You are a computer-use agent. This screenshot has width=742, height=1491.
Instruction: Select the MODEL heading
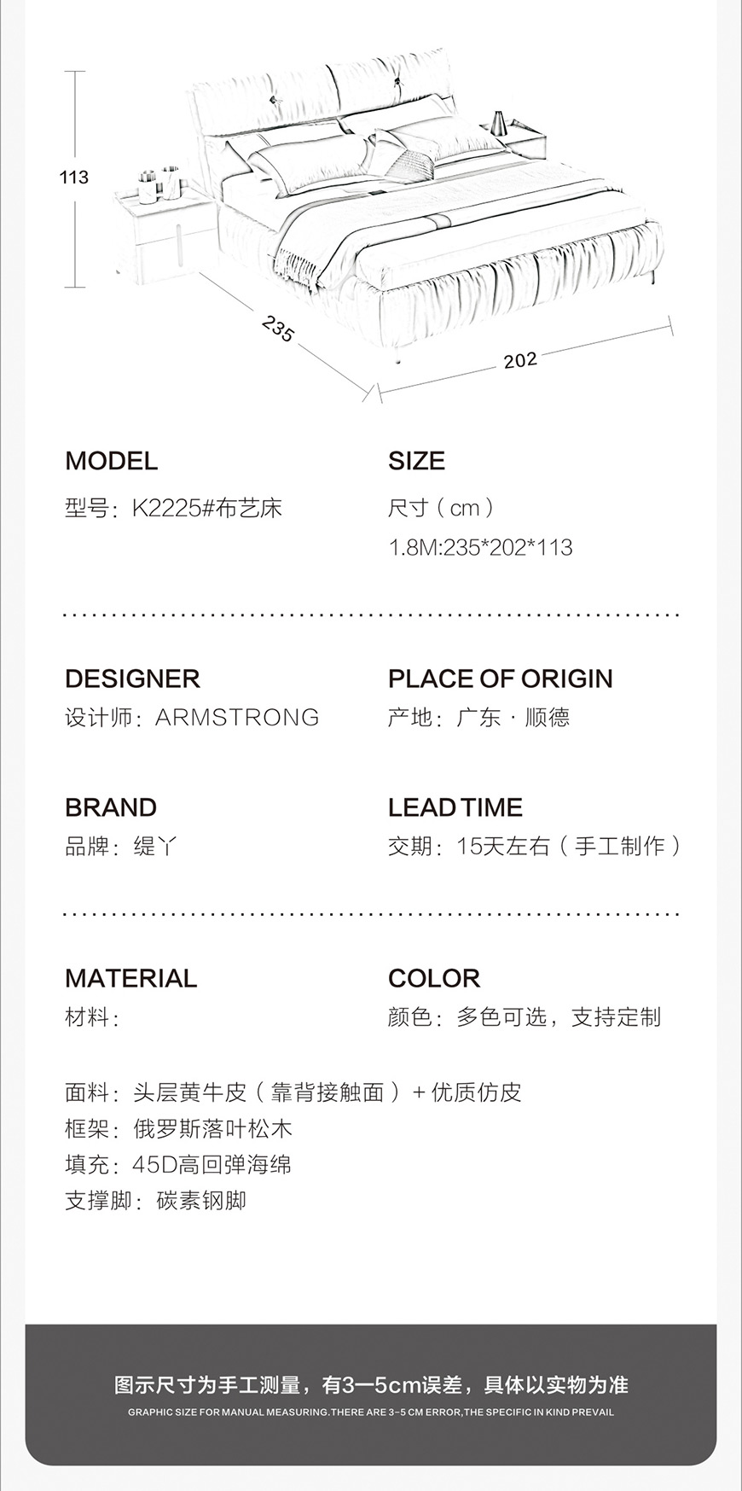coord(112,461)
